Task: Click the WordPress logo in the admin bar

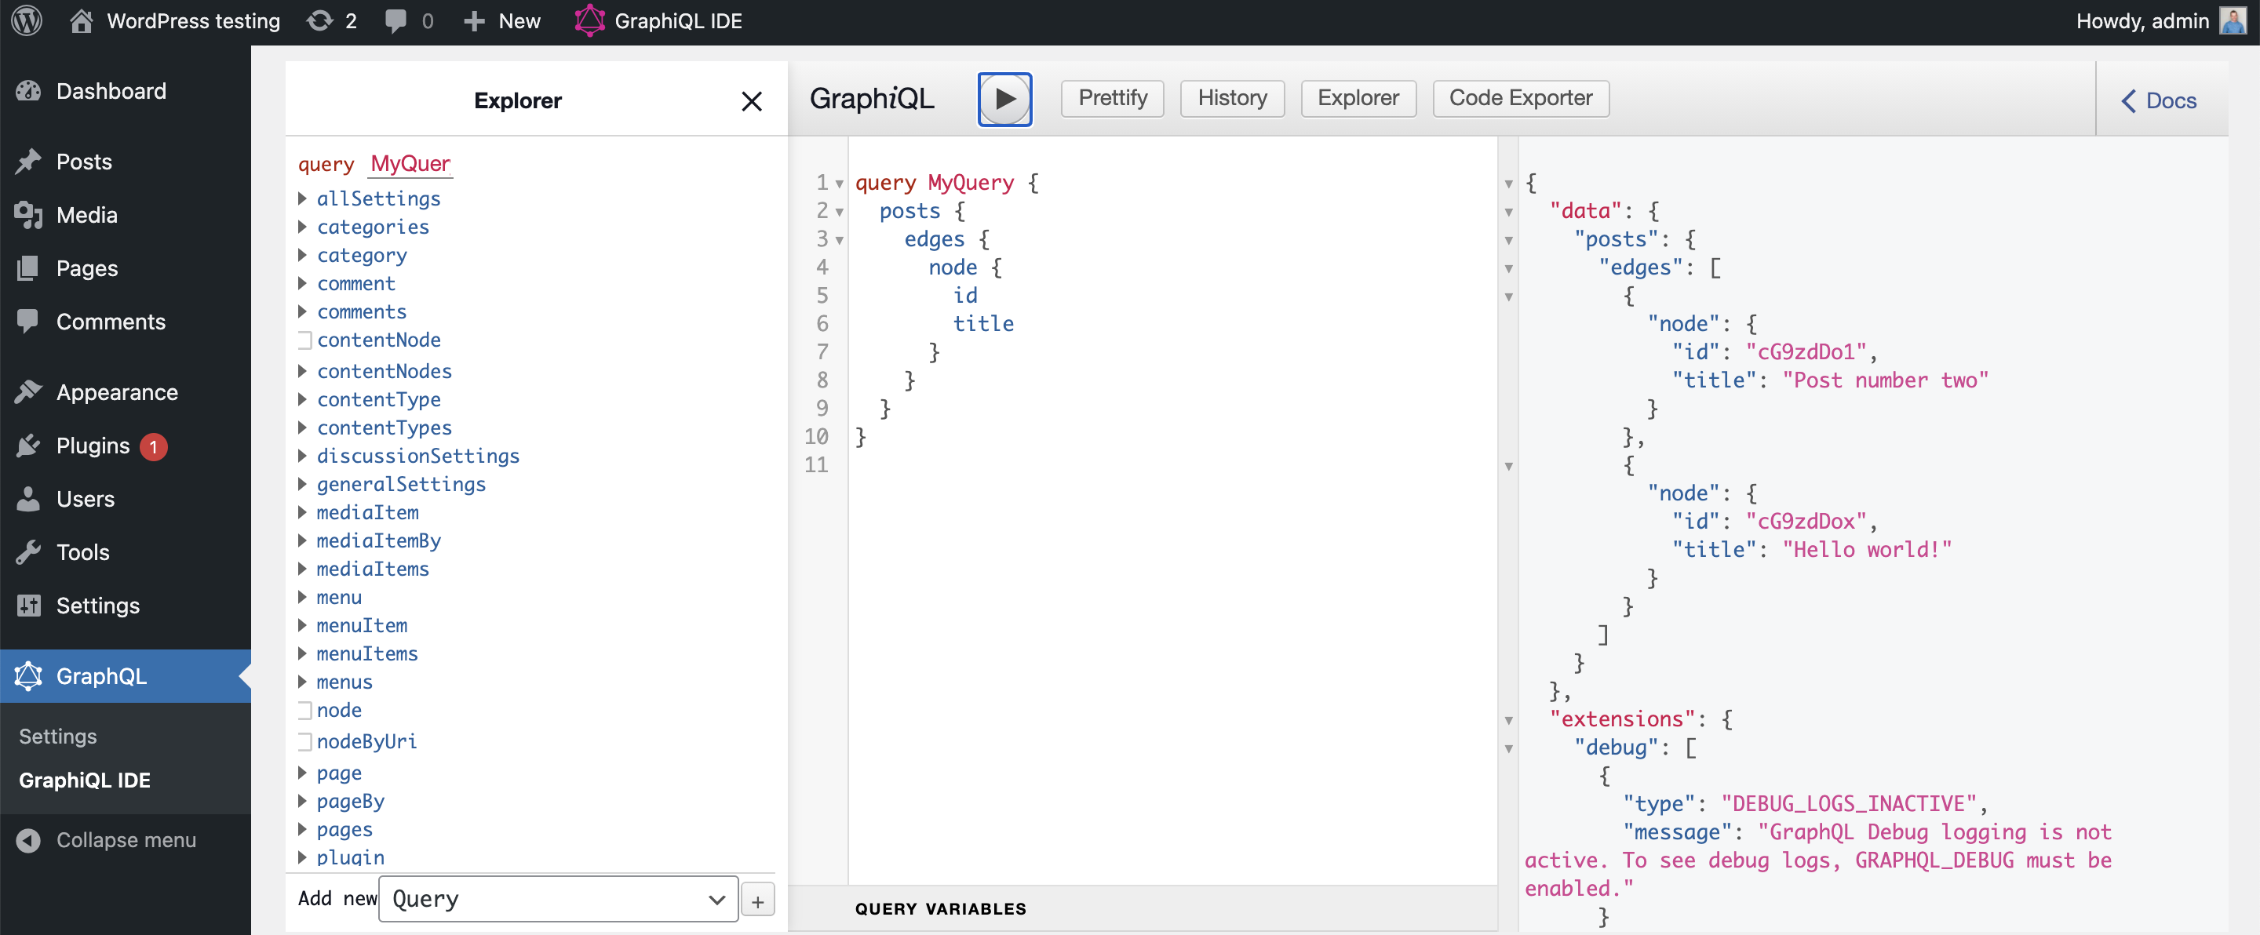Action: click(27, 21)
